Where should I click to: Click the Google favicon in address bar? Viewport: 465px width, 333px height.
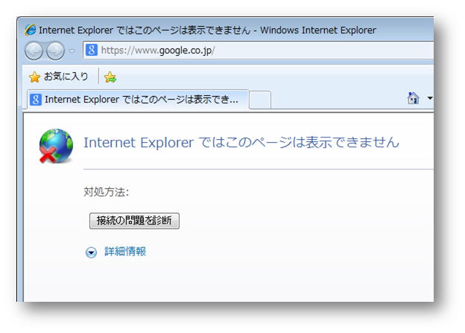pos(92,50)
